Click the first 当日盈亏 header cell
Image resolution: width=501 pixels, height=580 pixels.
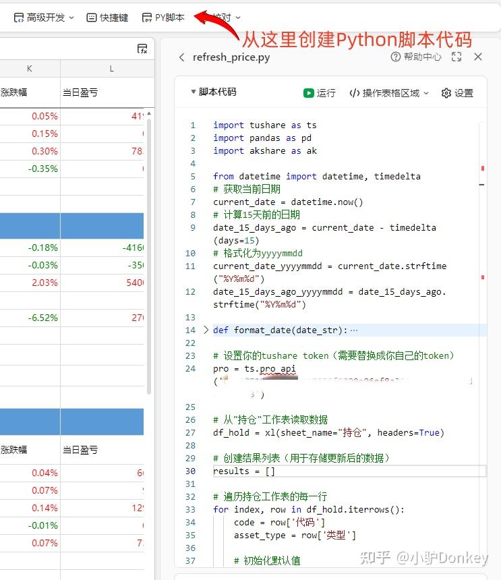pyautogui.click(x=102, y=92)
